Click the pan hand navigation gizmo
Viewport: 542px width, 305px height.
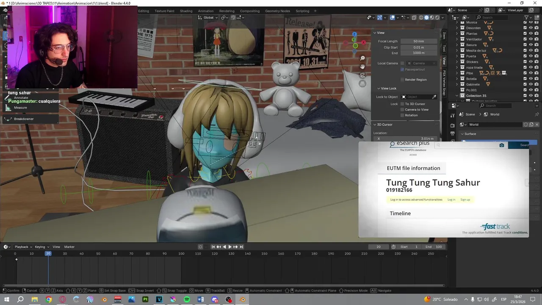coord(362,67)
